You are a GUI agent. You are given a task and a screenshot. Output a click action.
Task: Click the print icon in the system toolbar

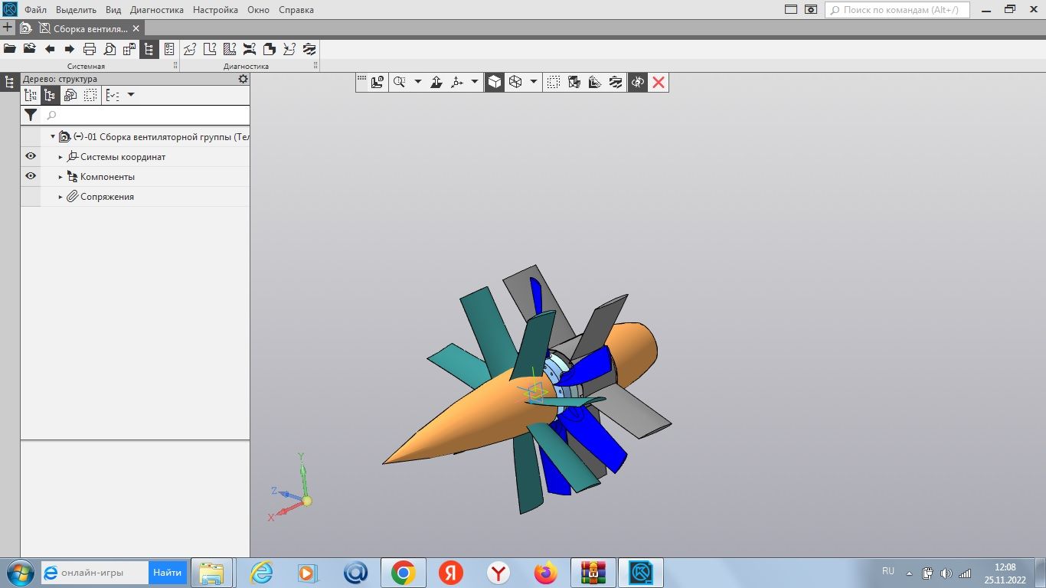coord(90,49)
